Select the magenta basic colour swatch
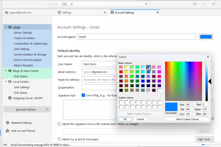Screen dimensions: 221x147 (159, 72)
